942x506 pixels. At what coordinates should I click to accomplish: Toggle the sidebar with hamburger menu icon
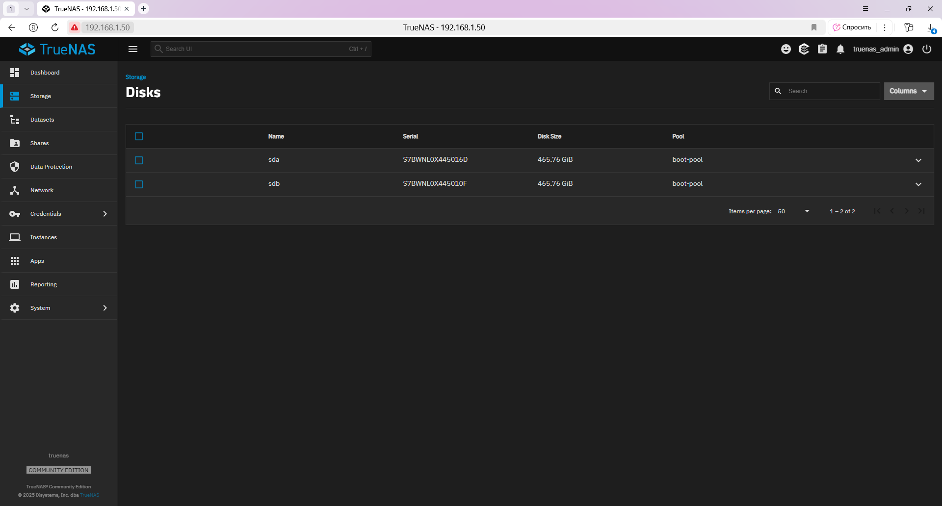[x=133, y=49]
